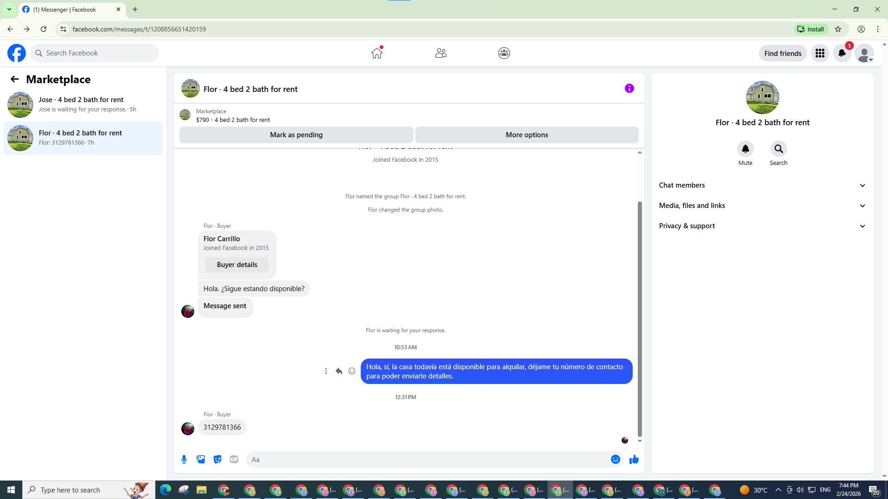Screen dimensions: 888x499
Task: Expand Privacy & support section
Action: tap(762, 226)
